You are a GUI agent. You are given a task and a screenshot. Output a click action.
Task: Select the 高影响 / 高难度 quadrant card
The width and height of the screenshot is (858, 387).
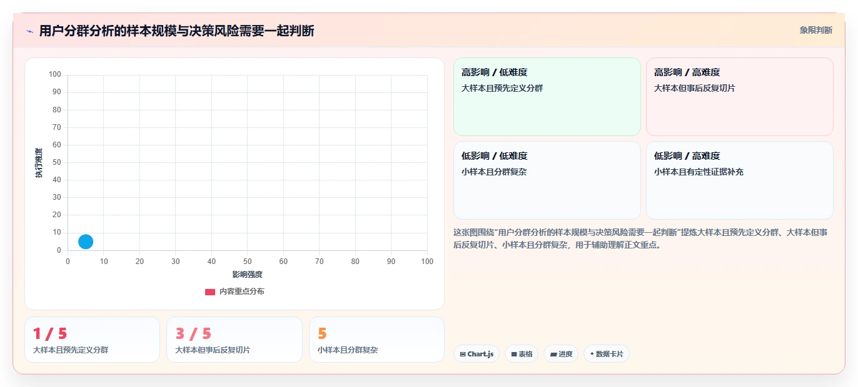(x=740, y=97)
